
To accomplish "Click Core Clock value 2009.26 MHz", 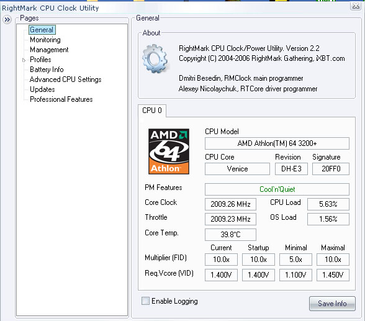I will point(230,204).
